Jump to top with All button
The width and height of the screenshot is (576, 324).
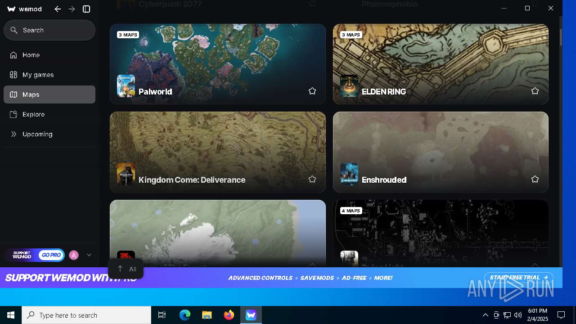[126, 269]
